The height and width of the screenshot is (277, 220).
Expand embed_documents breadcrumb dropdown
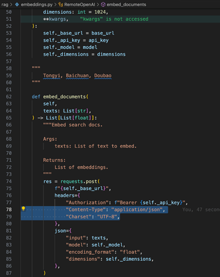click(x=126, y=4)
